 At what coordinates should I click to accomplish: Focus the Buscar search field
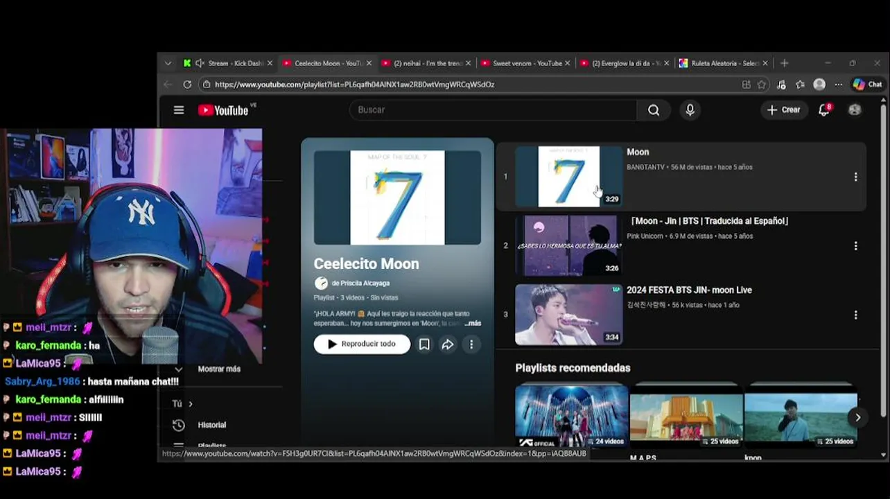pyautogui.click(x=494, y=110)
